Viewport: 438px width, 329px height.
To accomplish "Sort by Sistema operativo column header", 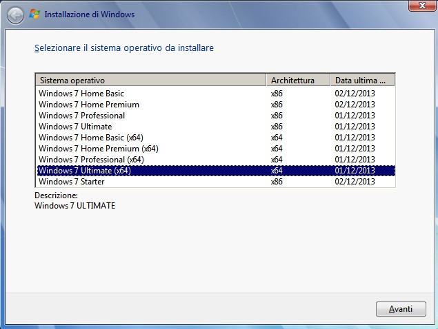I will (x=151, y=81).
